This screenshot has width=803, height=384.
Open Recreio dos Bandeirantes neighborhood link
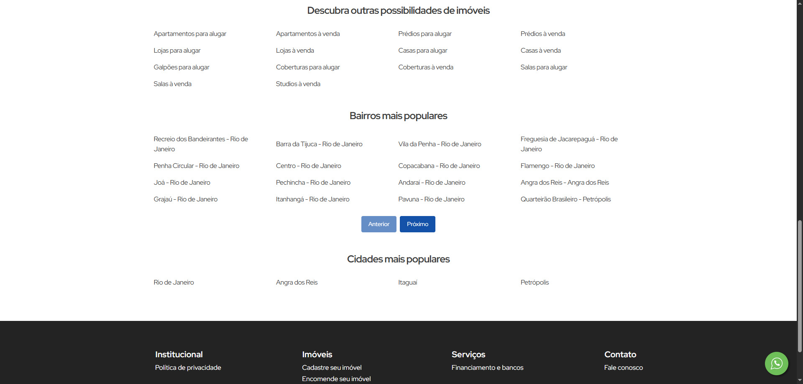coord(200,144)
